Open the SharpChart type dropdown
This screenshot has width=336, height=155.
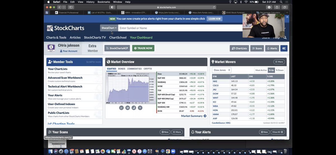pyautogui.click(x=109, y=28)
